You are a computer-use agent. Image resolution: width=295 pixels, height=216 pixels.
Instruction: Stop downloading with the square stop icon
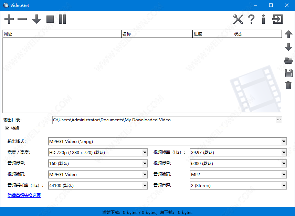[50, 19]
